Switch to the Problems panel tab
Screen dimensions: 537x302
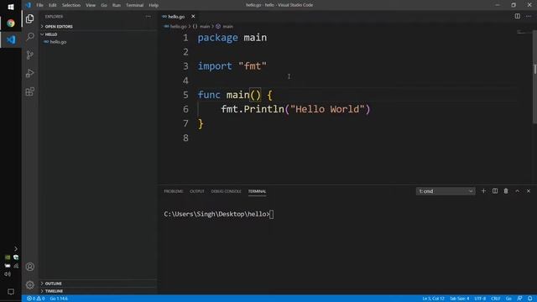coord(174,191)
